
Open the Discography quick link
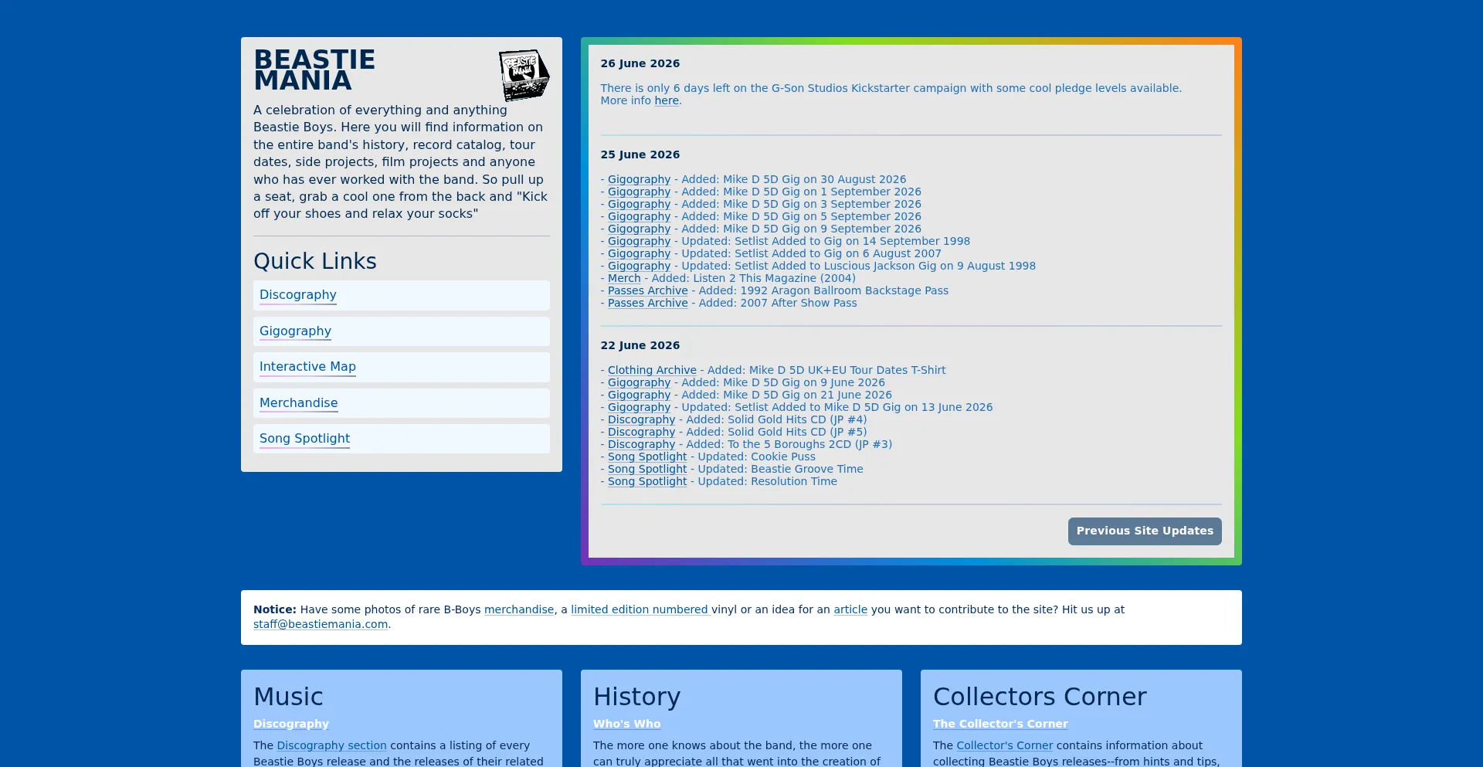[298, 295]
